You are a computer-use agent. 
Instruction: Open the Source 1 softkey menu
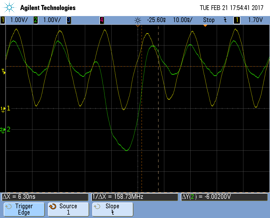[68, 209]
